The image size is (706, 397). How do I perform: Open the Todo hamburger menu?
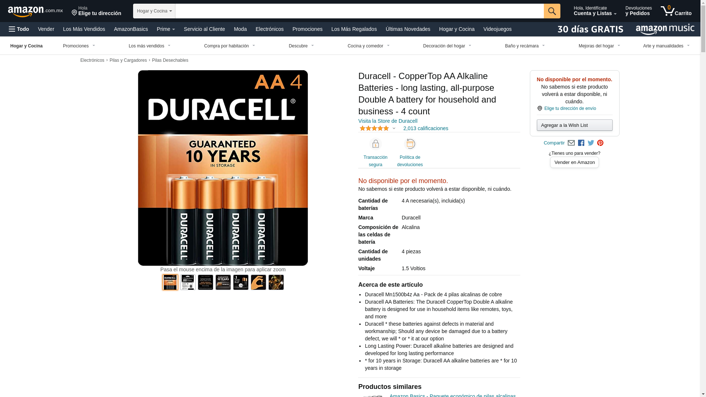click(x=19, y=29)
